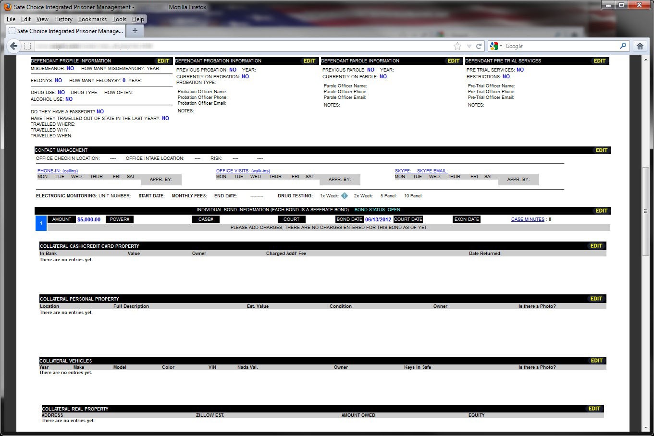Edit Defendant Parole Information section
This screenshot has height=436, width=654.
coord(454,61)
